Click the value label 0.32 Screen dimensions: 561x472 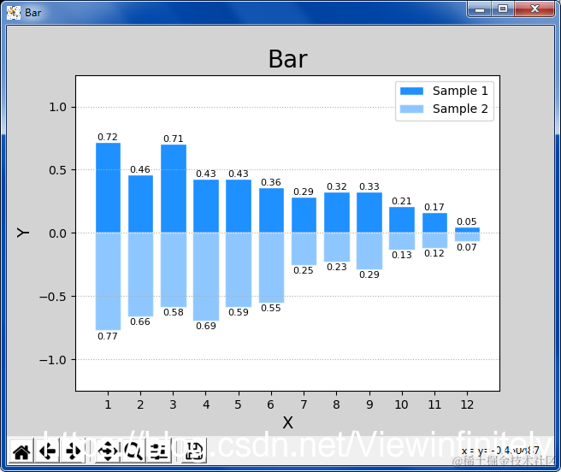[337, 186]
